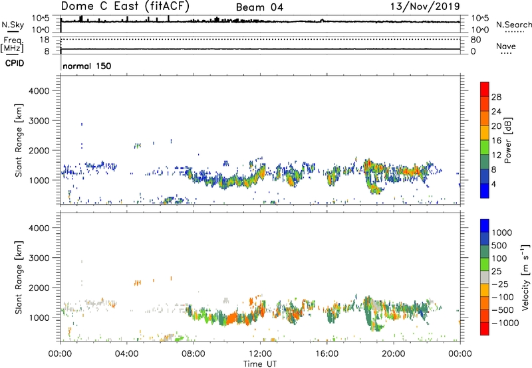532x368 pixels.
Task: Click '1000' slant range tick in Power panel
Action: coord(39,180)
